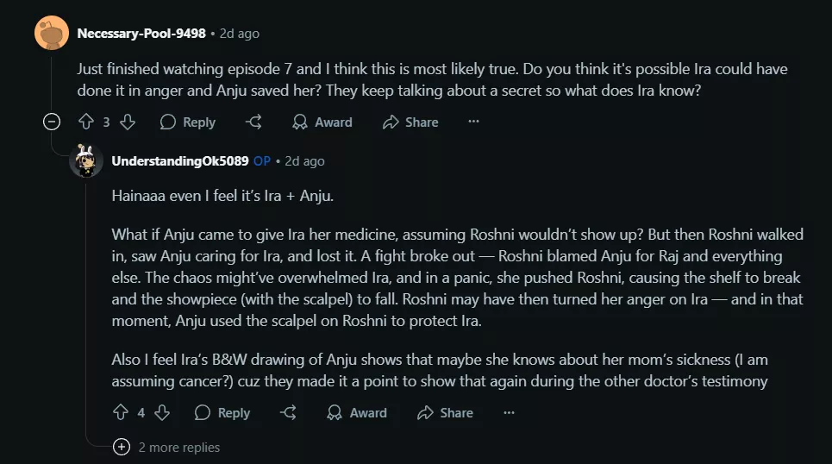Upvote Necessary-Pool-9498's comment
832x464 pixels.
(x=85, y=122)
